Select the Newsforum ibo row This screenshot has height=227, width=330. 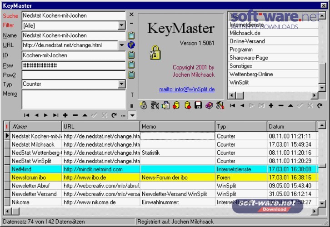pyautogui.click(x=164, y=178)
